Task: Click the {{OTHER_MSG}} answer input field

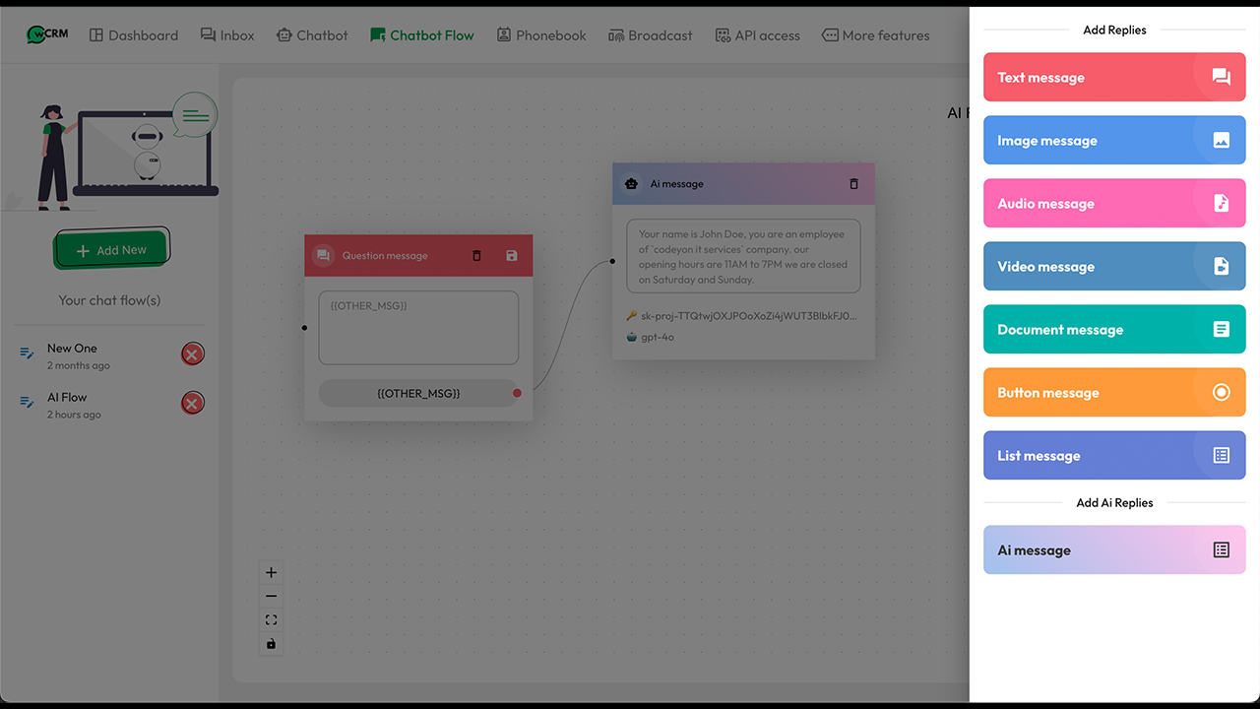Action: click(x=418, y=327)
